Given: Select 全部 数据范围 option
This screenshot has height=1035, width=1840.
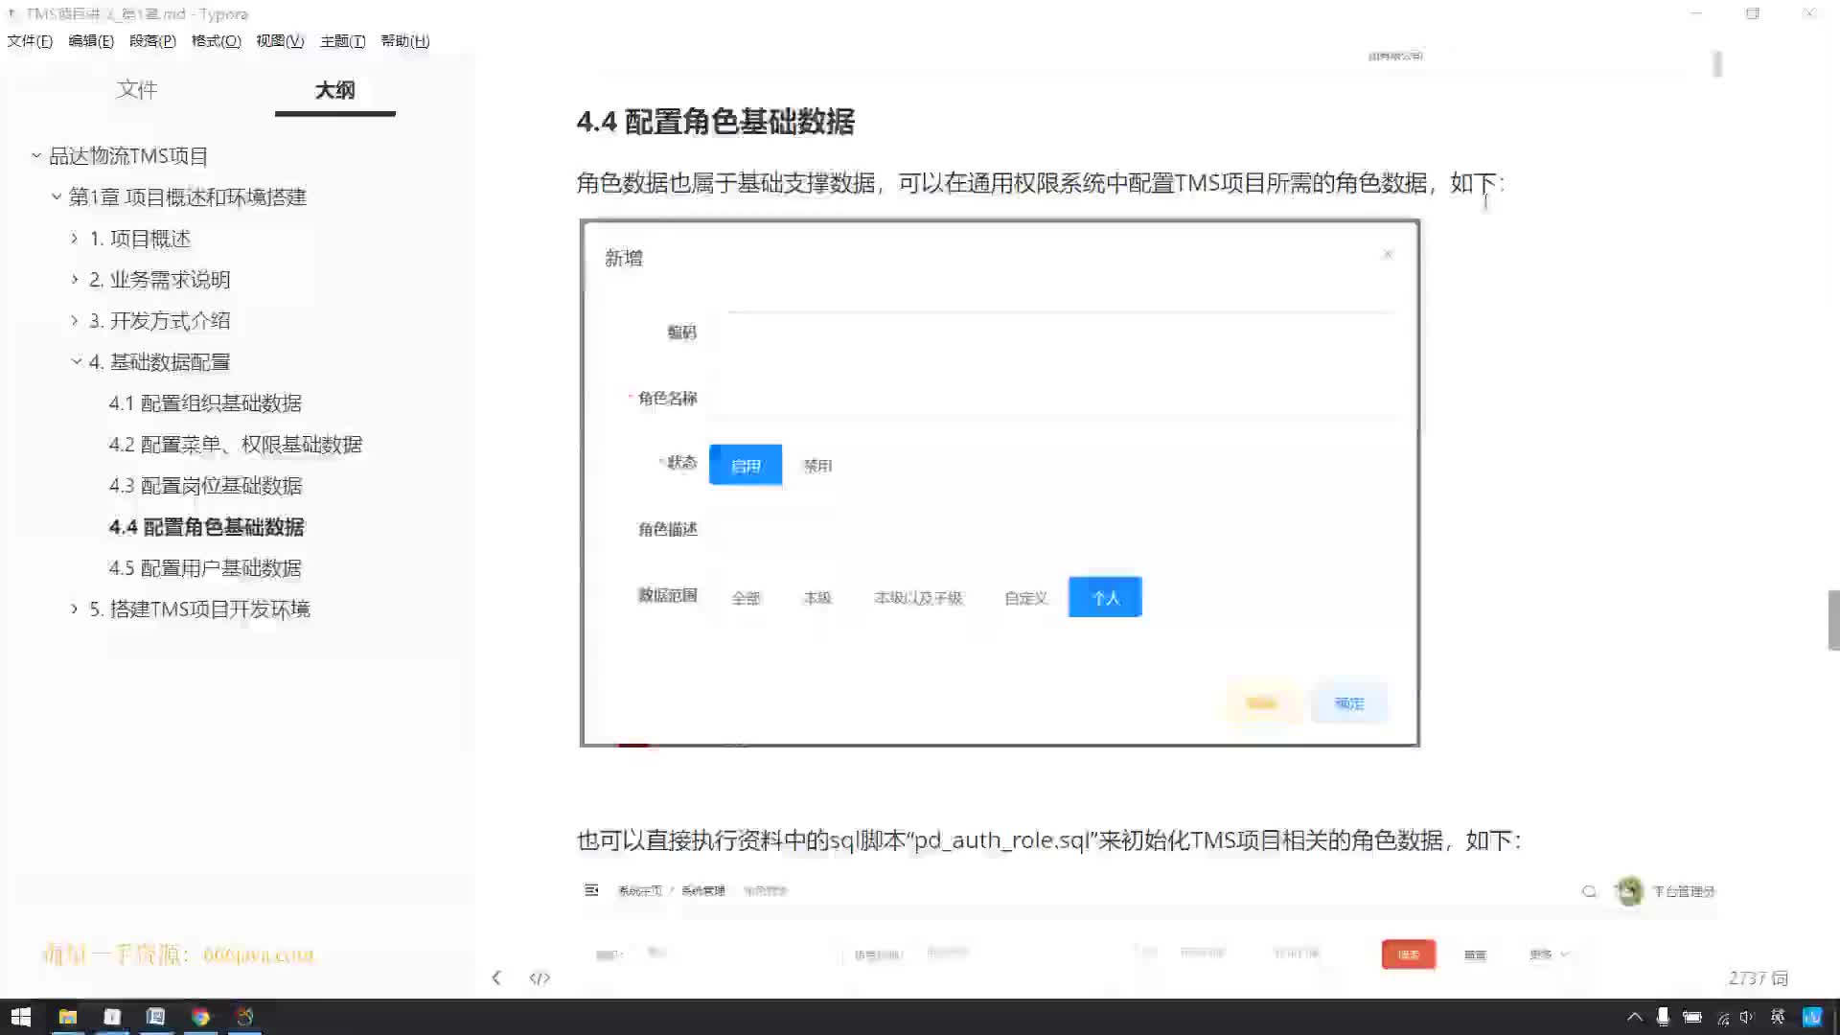Looking at the screenshot, I should coord(747,596).
